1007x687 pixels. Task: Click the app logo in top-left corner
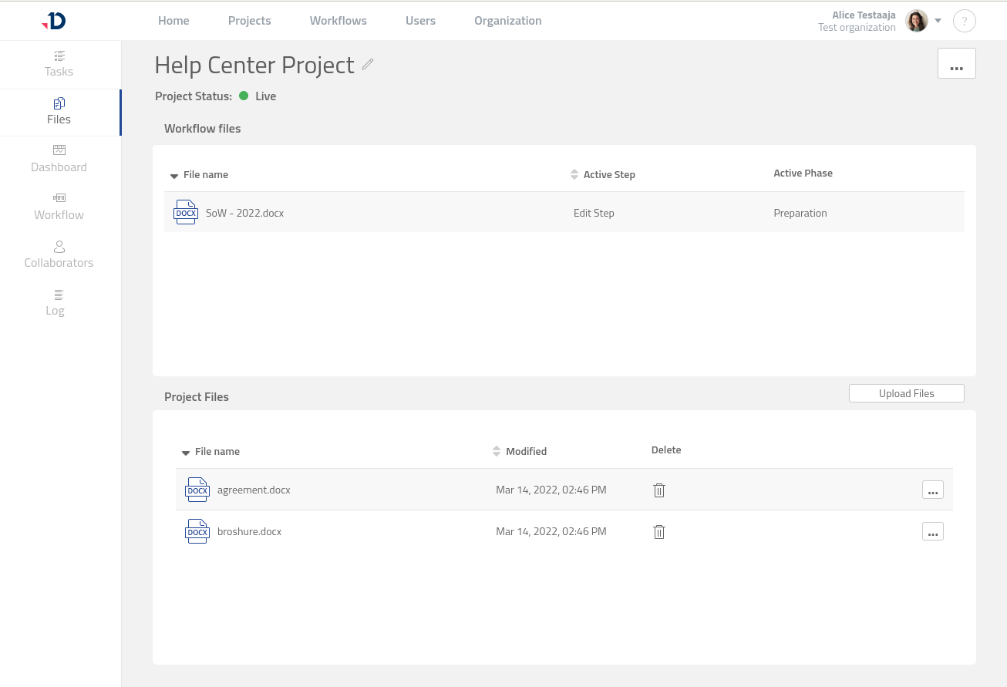(54, 21)
